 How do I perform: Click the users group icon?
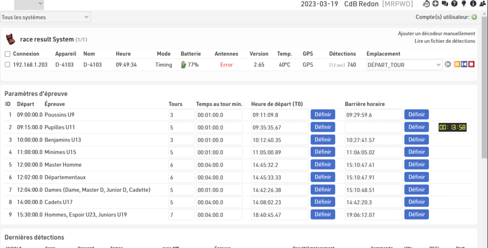483,4
